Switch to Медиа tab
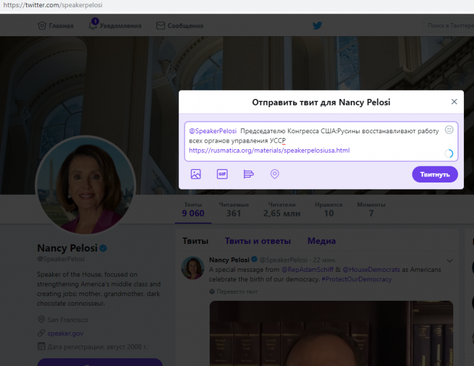 pyautogui.click(x=322, y=241)
